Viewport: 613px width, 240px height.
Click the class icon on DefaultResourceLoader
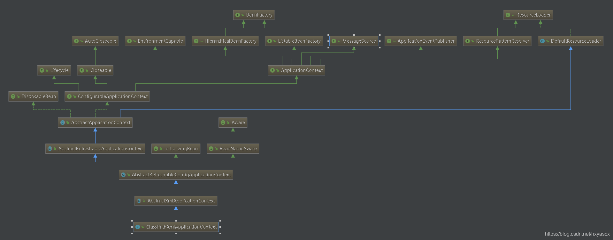pos(542,41)
